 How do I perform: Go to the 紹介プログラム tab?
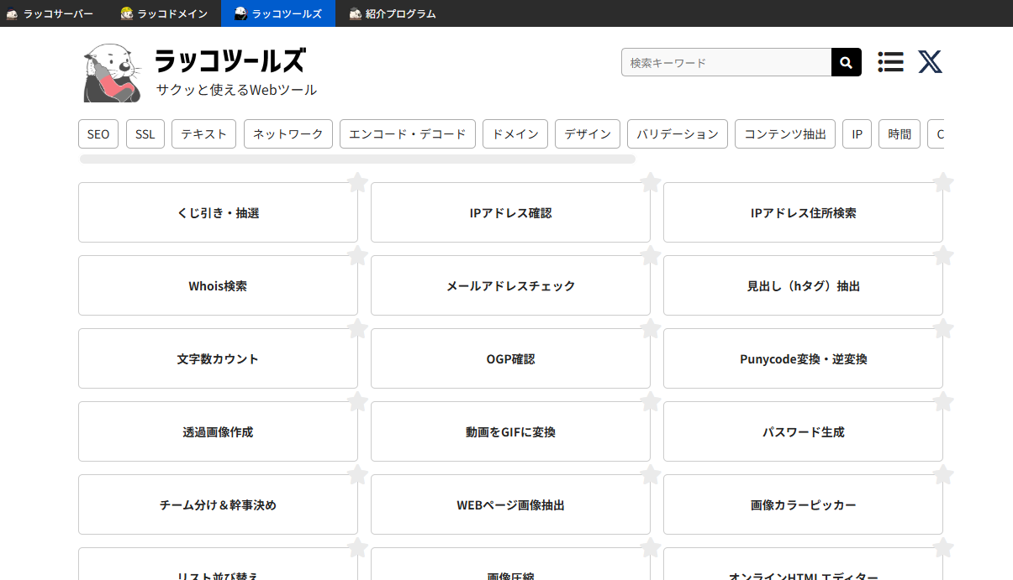(x=393, y=13)
